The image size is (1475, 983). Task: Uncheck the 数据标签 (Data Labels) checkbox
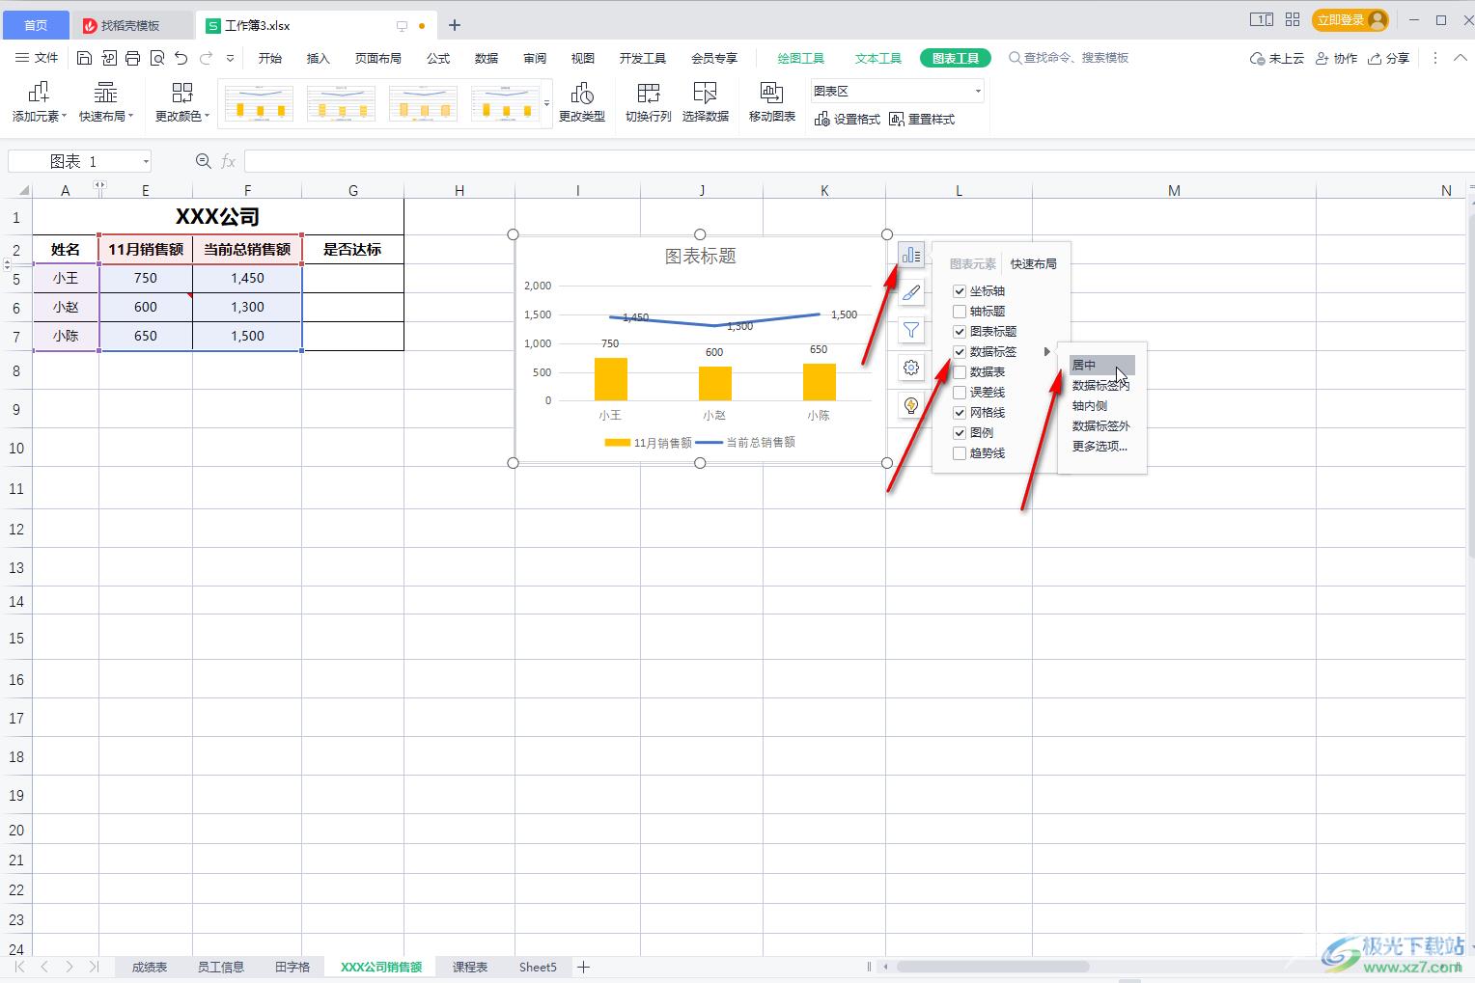pyautogui.click(x=960, y=351)
